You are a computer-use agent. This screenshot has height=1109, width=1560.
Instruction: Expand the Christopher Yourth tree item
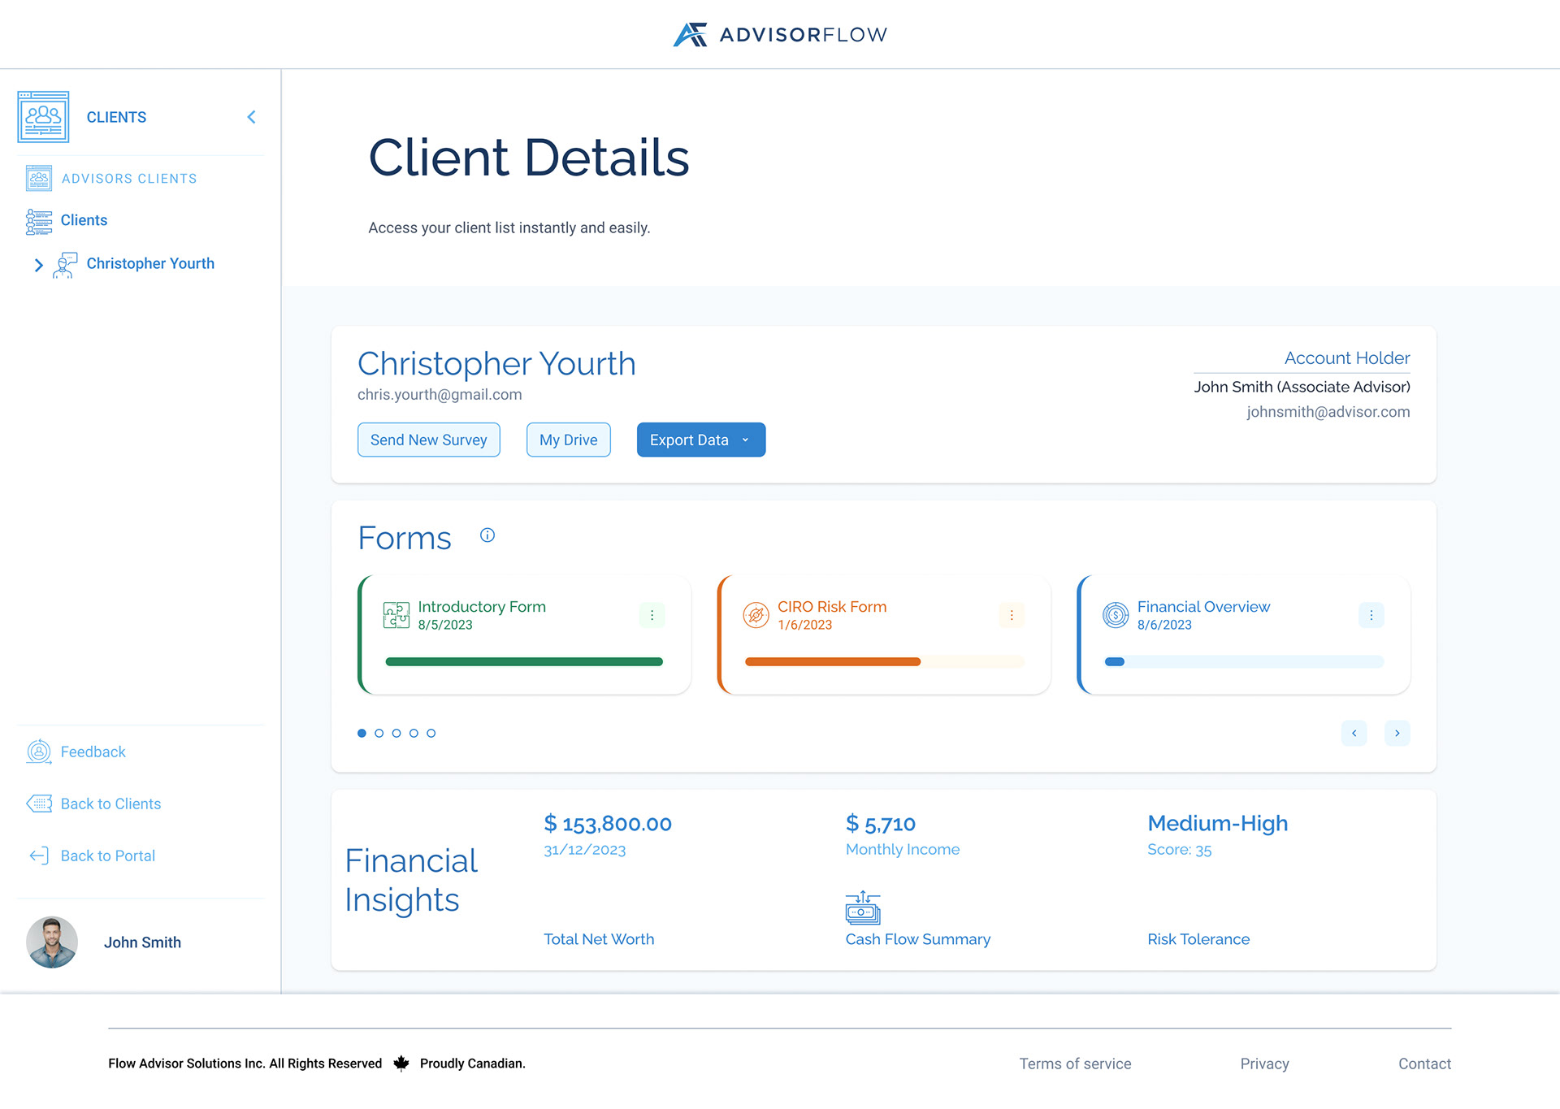[38, 264]
